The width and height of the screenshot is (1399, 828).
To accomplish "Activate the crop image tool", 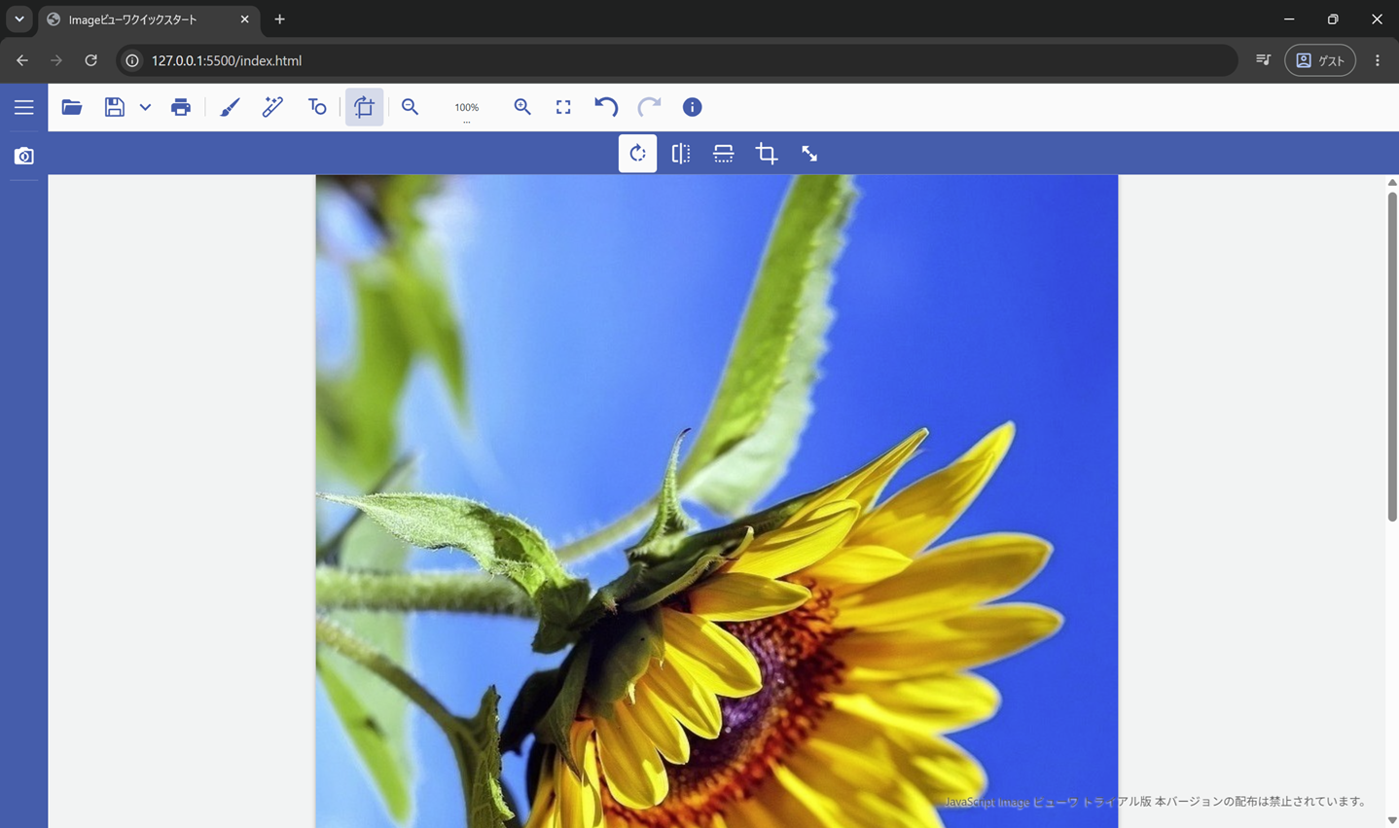I will point(767,154).
